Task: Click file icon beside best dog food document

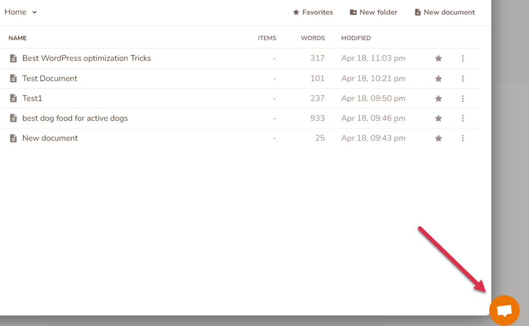Action: click(13, 118)
